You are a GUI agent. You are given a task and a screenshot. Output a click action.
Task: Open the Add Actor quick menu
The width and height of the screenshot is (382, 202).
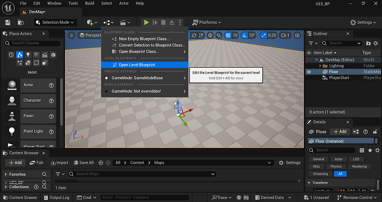(x=92, y=22)
